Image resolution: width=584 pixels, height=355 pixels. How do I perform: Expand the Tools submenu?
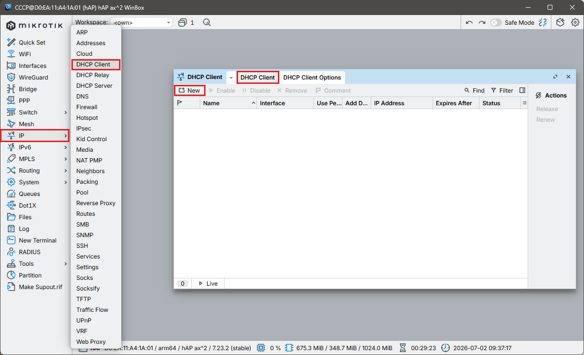tap(36, 264)
